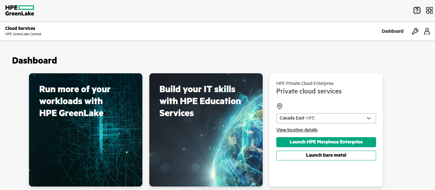
Task: Open the Canada East location dropdown
Action: tap(326, 118)
